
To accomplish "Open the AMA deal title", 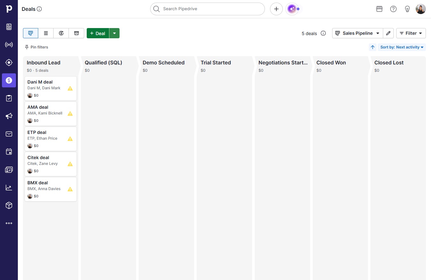I will click(x=38, y=107).
